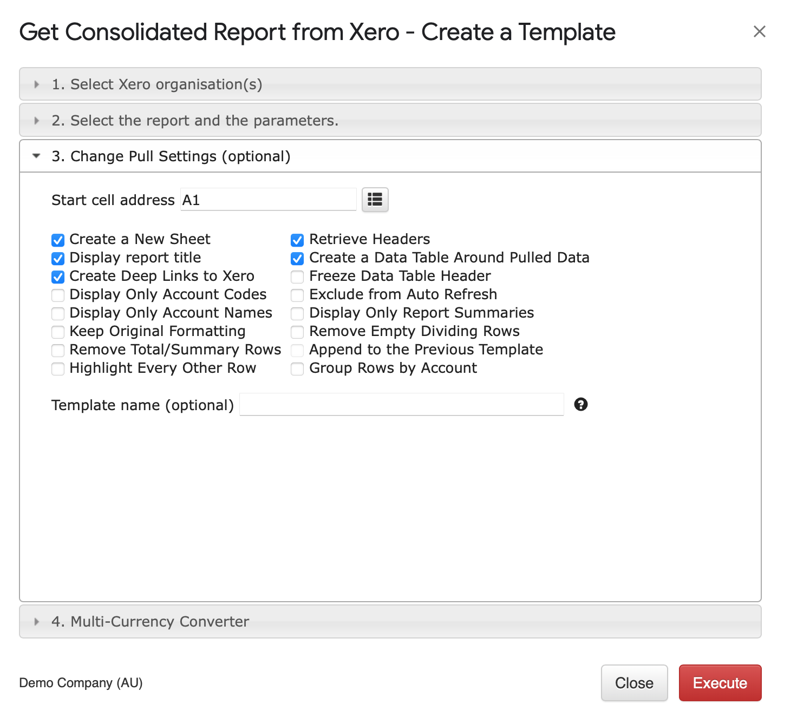Expand section 1 Select Xero organisation(s)

(x=390, y=84)
